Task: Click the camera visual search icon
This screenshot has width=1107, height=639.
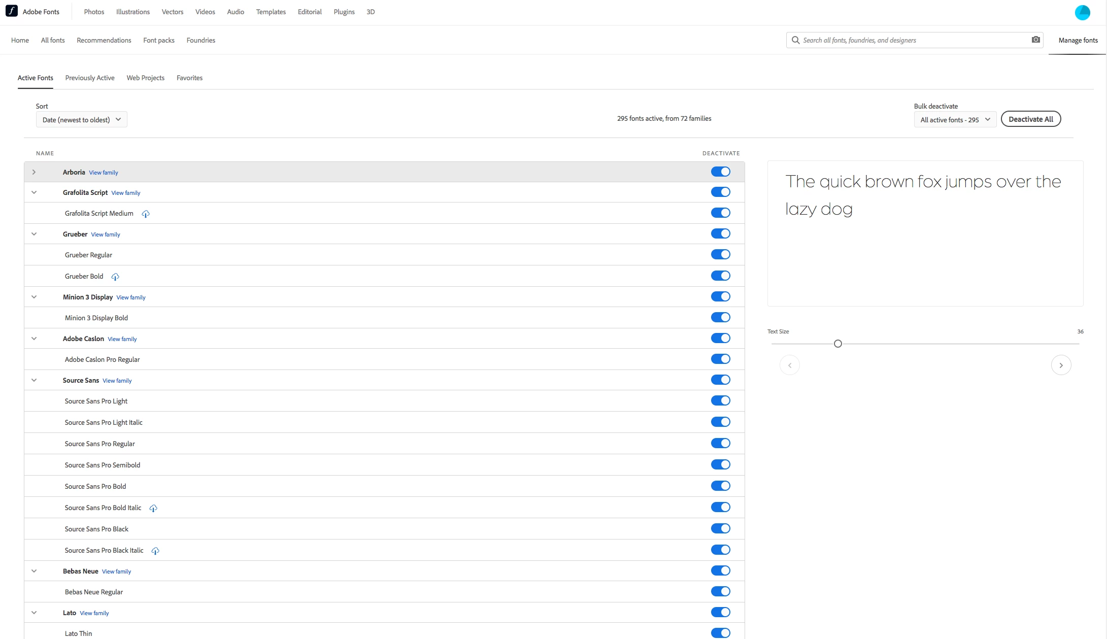Action: tap(1035, 40)
